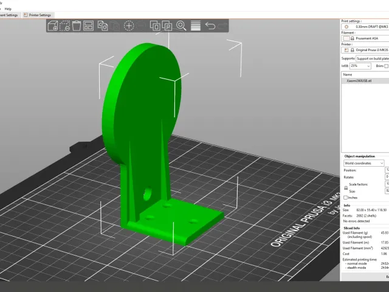Click the Search magnifier icon
This screenshot has width=389, height=292.
pos(181,26)
